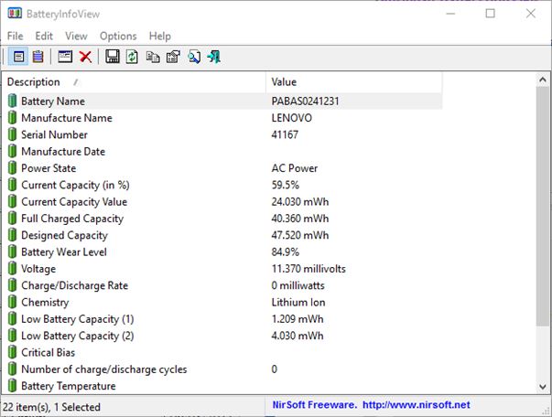Click the copy selected items icon

pyautogui.click(x=153, y=57)
